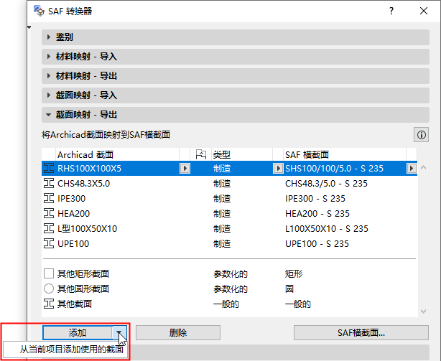This screenshot has height=361, width=441.
Task: Click the profile icon of IPE300 row
Action: [x=49, y=198]
